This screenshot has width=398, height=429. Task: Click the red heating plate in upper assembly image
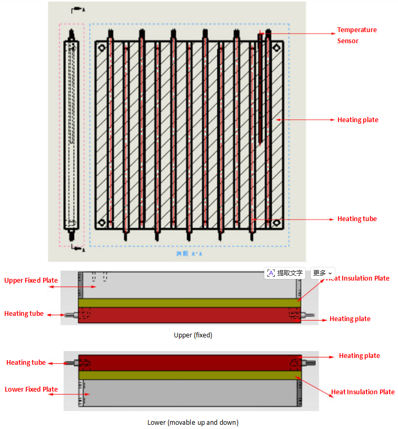click(x=190, y=315)
